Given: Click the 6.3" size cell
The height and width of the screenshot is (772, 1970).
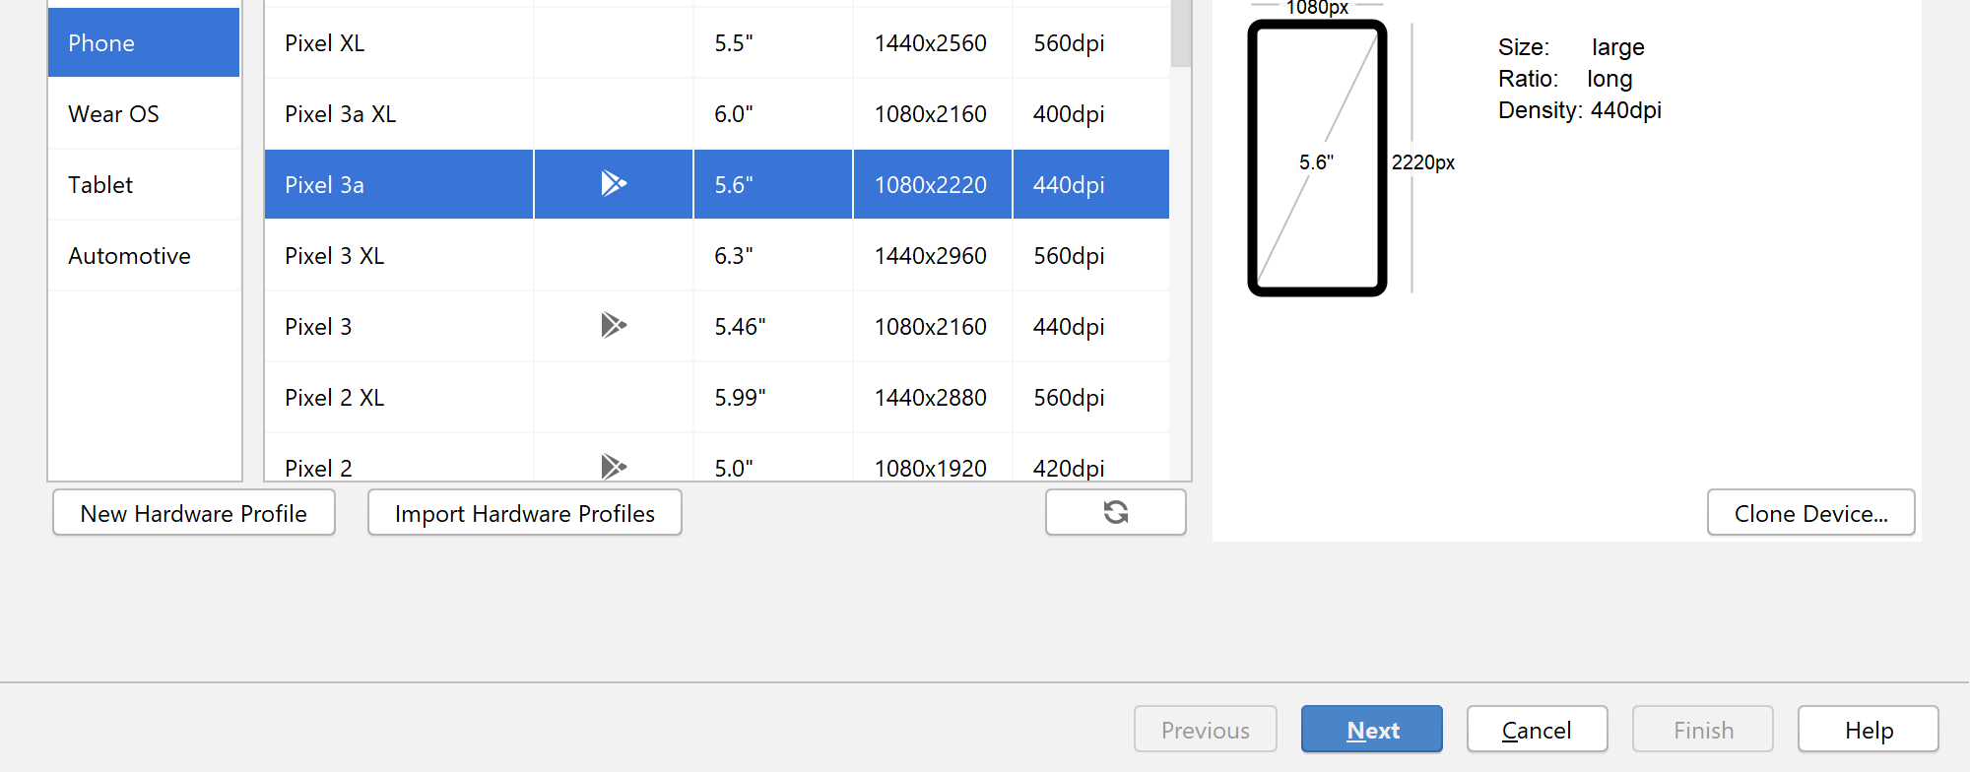Looking at the screenshot, I should (773, 255).
